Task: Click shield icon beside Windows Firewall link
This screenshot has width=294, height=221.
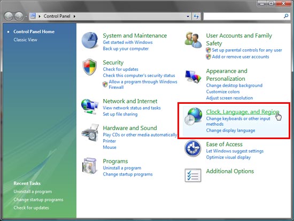Action: pos(105,85)
